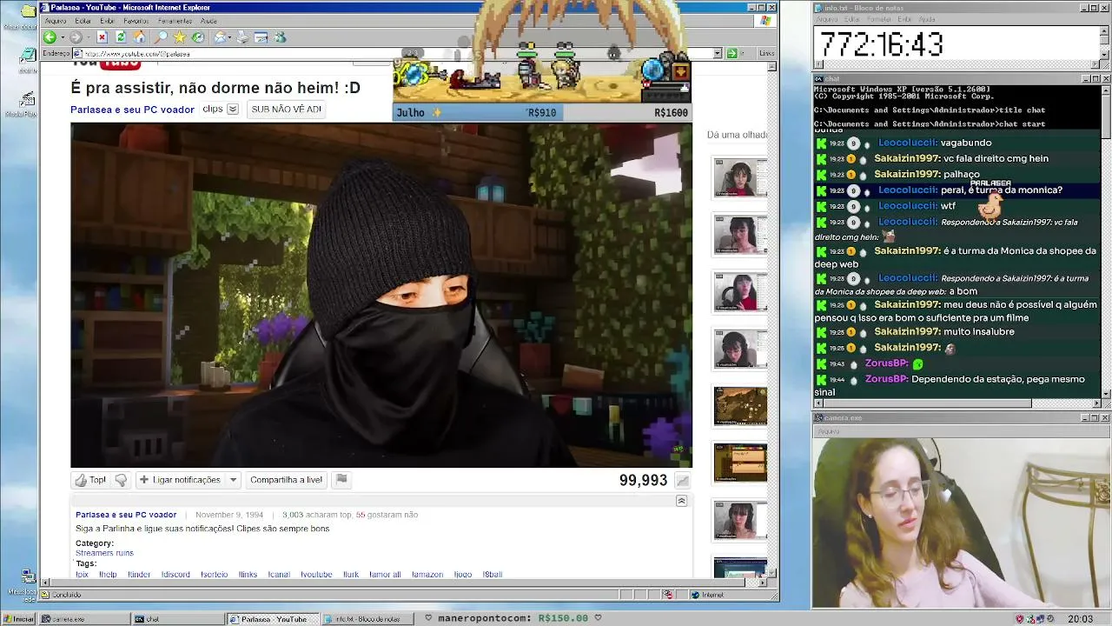Open the Ligar notificações dropdown arrow
The image size is (1112, 626).
233,480
